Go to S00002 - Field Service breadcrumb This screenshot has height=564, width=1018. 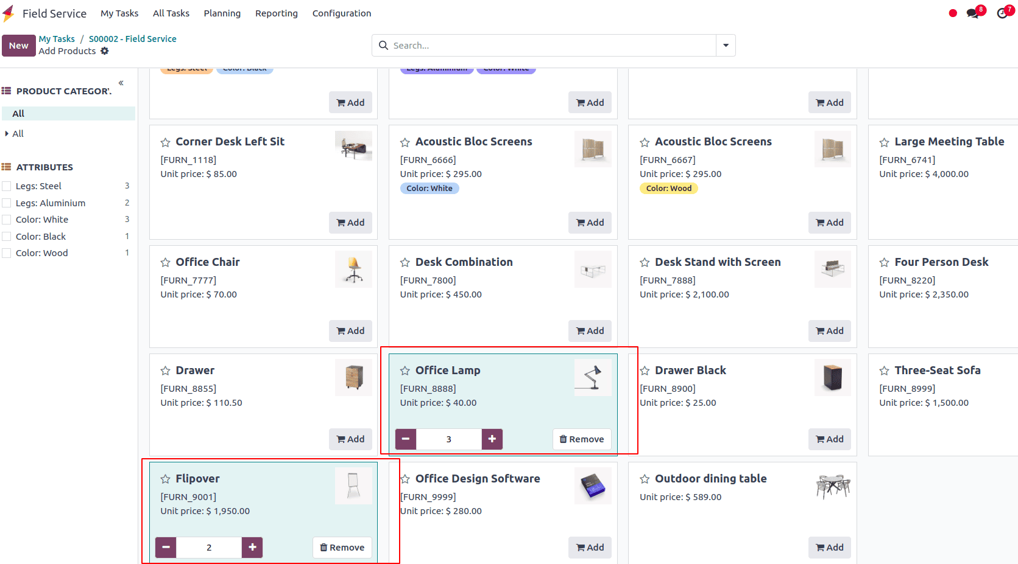point(133,39)
